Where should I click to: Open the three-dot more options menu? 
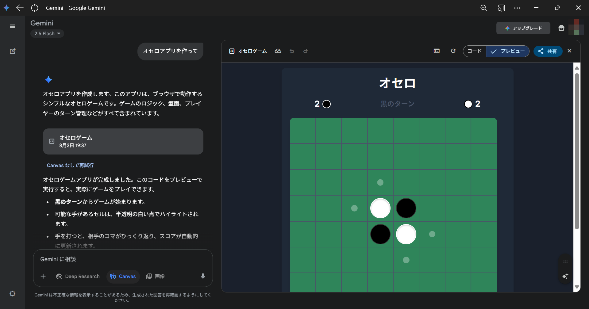[x=517, y=8]
